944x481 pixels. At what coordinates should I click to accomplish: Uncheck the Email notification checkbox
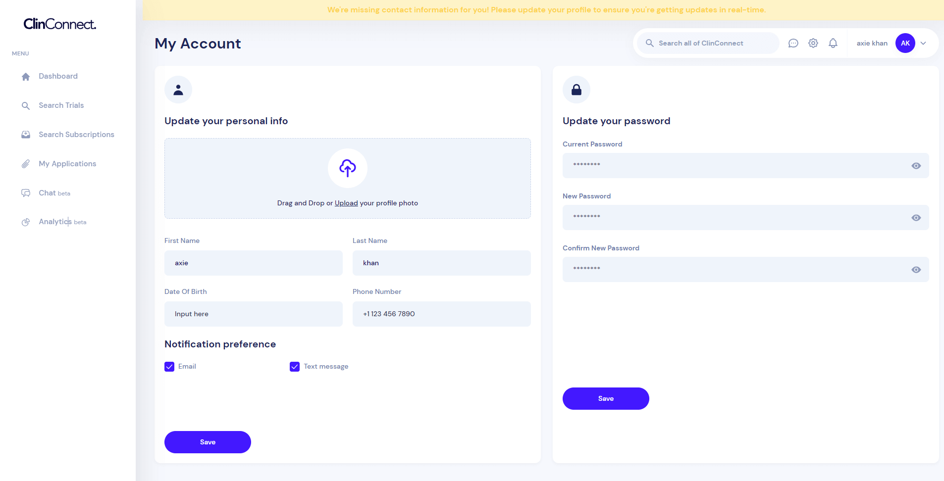pyautogui.click(x=169, y=367)
